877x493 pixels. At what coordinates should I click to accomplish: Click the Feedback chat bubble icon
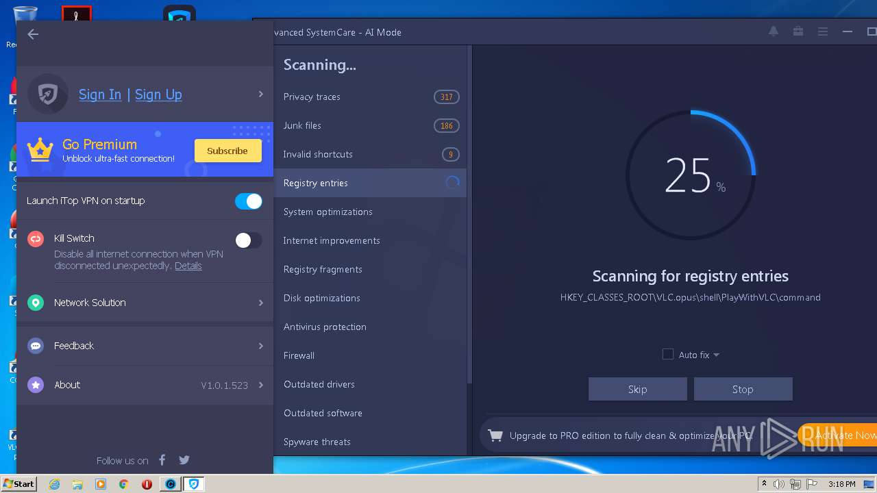36,346
